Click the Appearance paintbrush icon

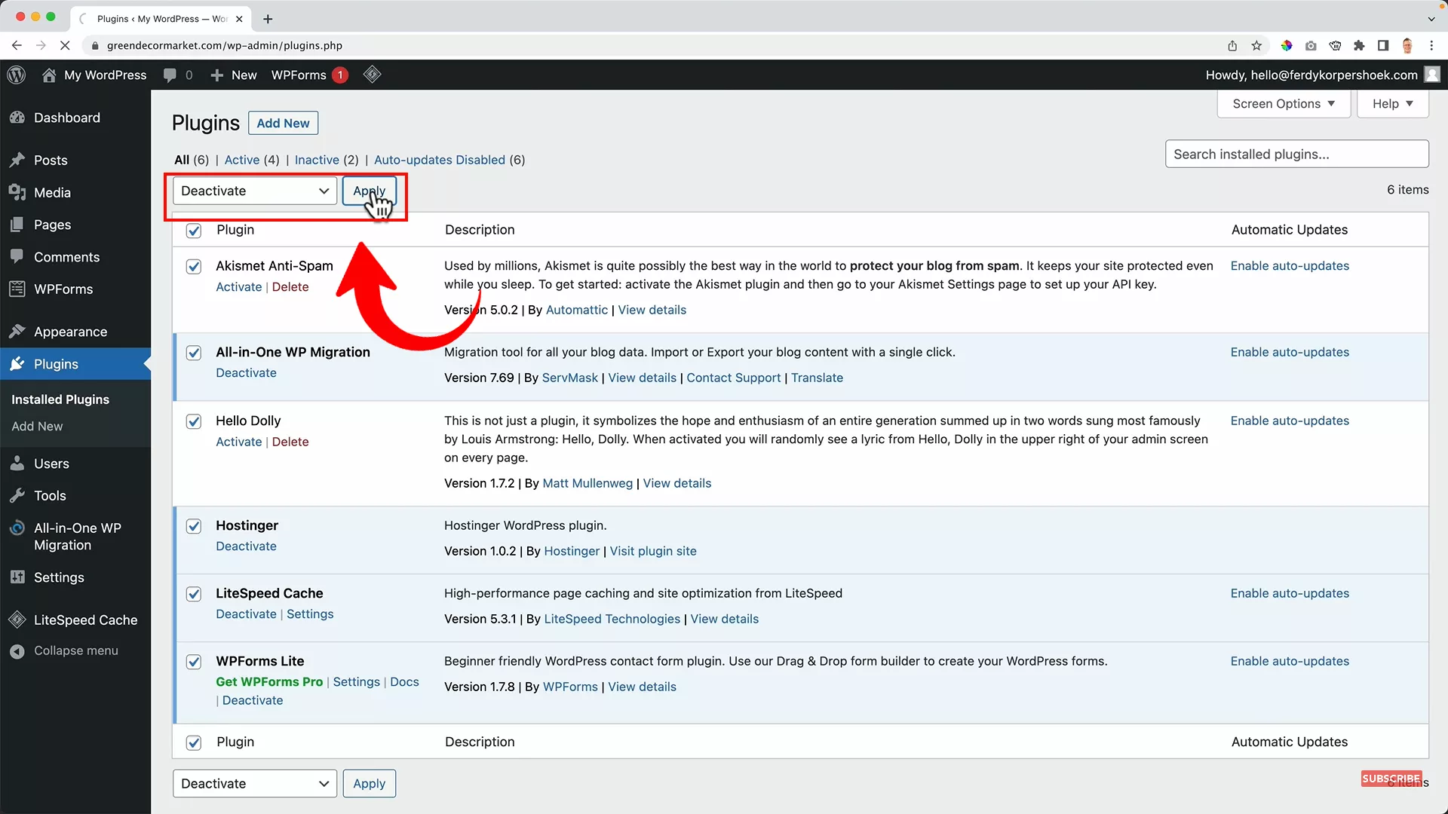point(17,332)
